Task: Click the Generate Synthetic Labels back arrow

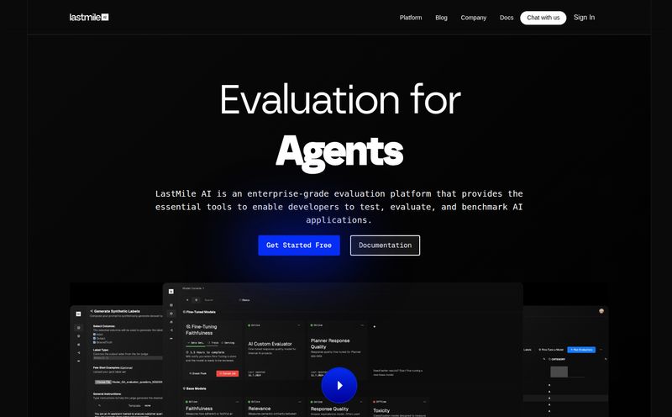Action: 92,311
